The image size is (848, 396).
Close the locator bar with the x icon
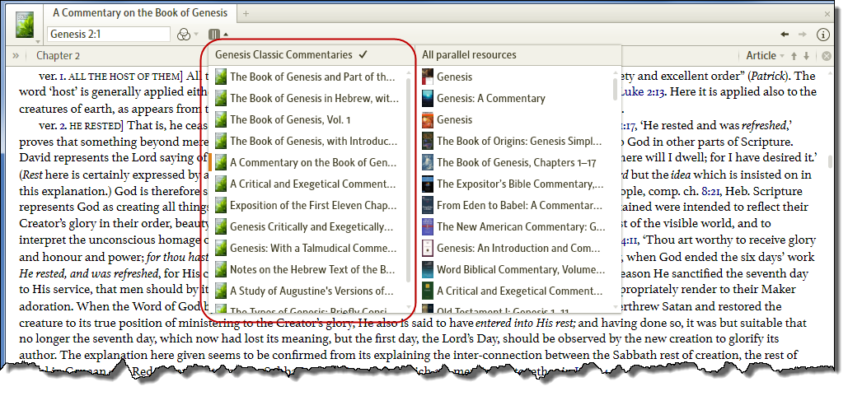pyautogui.click(x=827, y=56)
